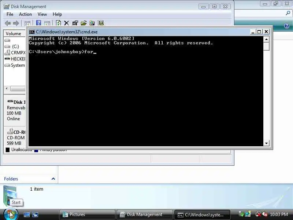Open the Help menu in Disk Management
This screenshot has height=220, width=293.
[x=57, y=14]
